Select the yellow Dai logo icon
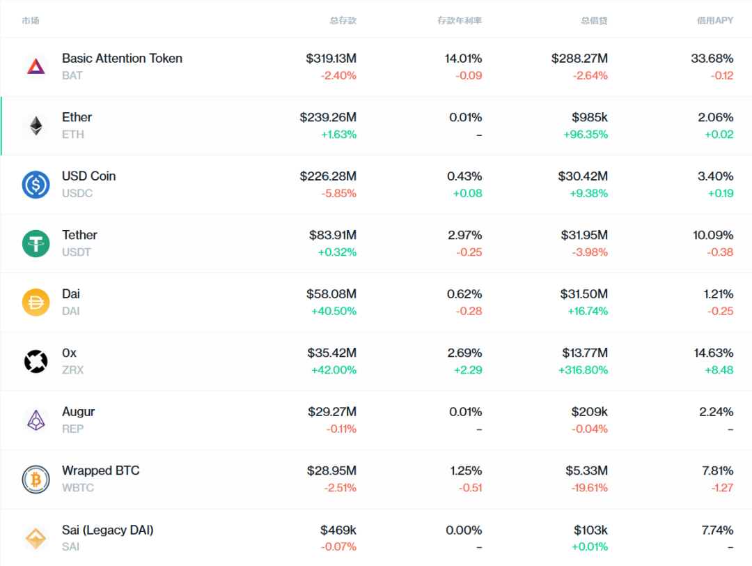 pos(36,303)
